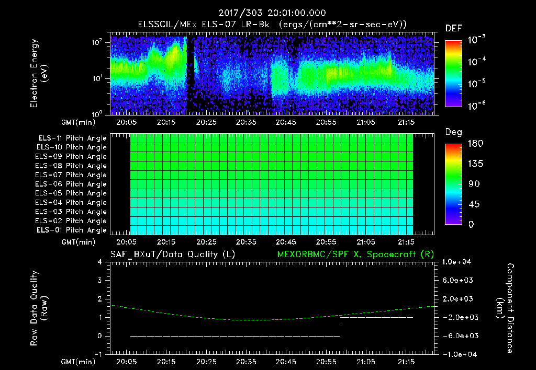Image resolution: width=536 pixels, height=370 pixels.
Task: Click the 1.0e+04 right axis value
Action: [456, 262]
